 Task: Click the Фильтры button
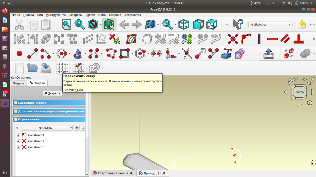tap(46, 128)
